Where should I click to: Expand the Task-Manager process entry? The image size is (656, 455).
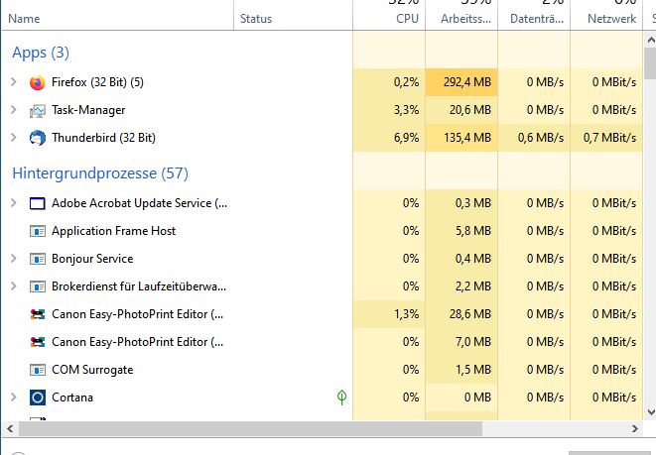pos(13,110)
